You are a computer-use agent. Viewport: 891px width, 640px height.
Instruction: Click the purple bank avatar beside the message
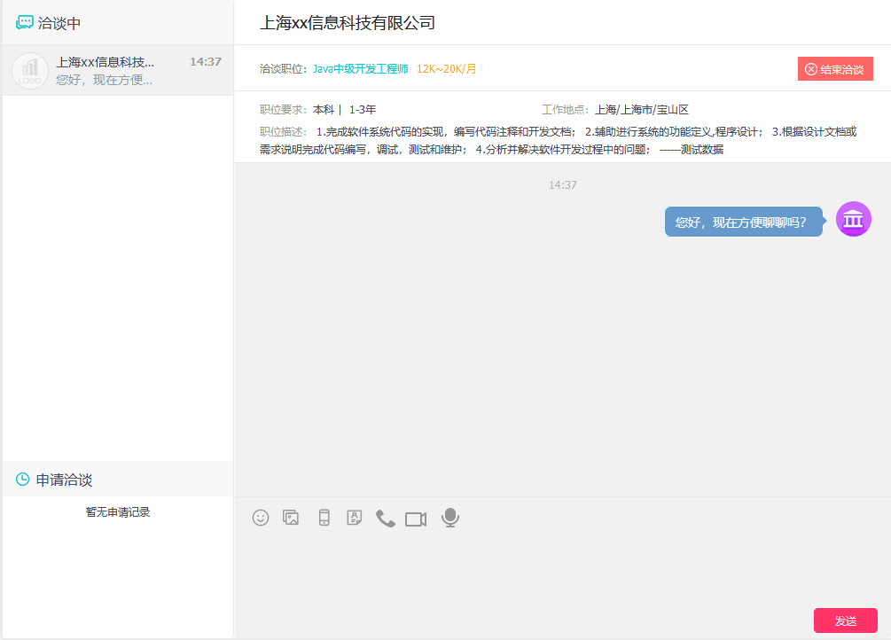[853, 219]
